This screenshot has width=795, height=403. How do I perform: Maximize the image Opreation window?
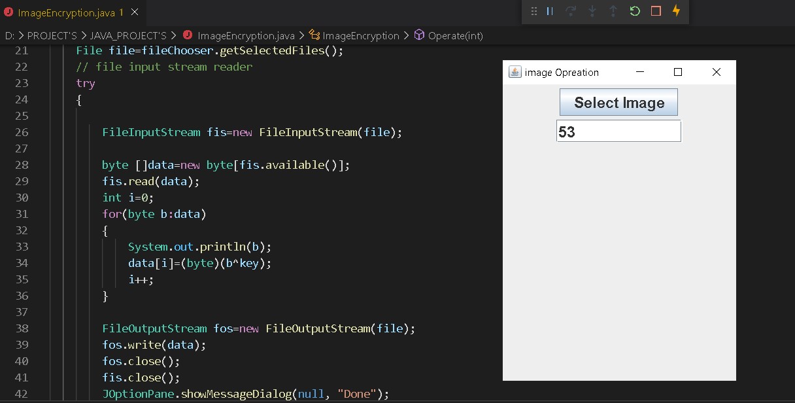point(678,72)
